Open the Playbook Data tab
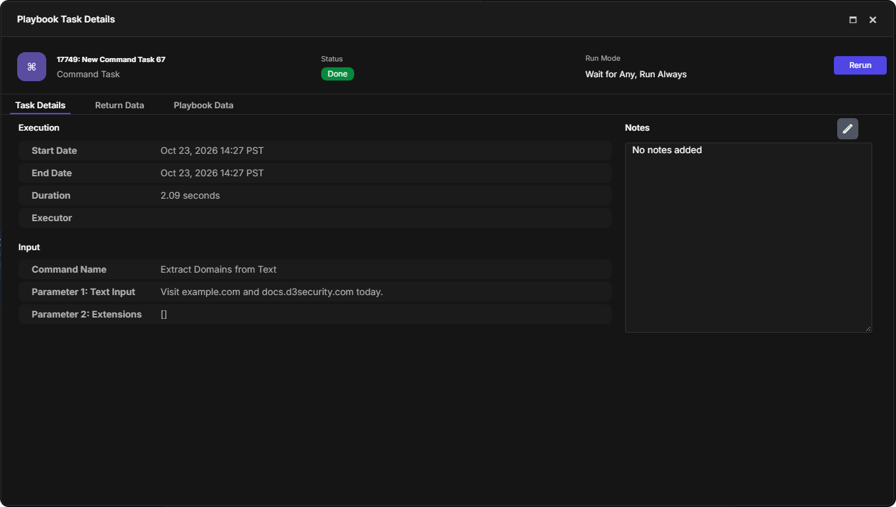This screenshot has width=896, height=507. pyautogui.click(x=204, y=105)
